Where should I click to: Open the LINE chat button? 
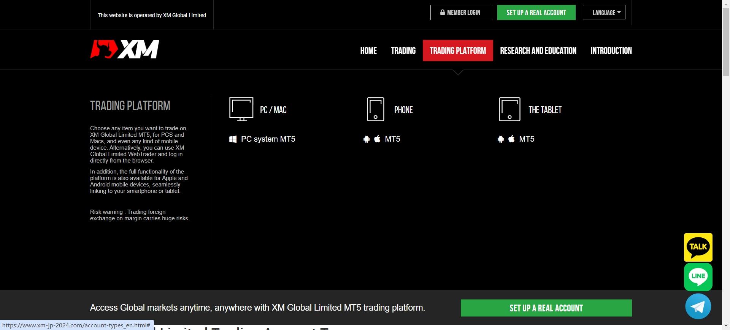[698, 277]
